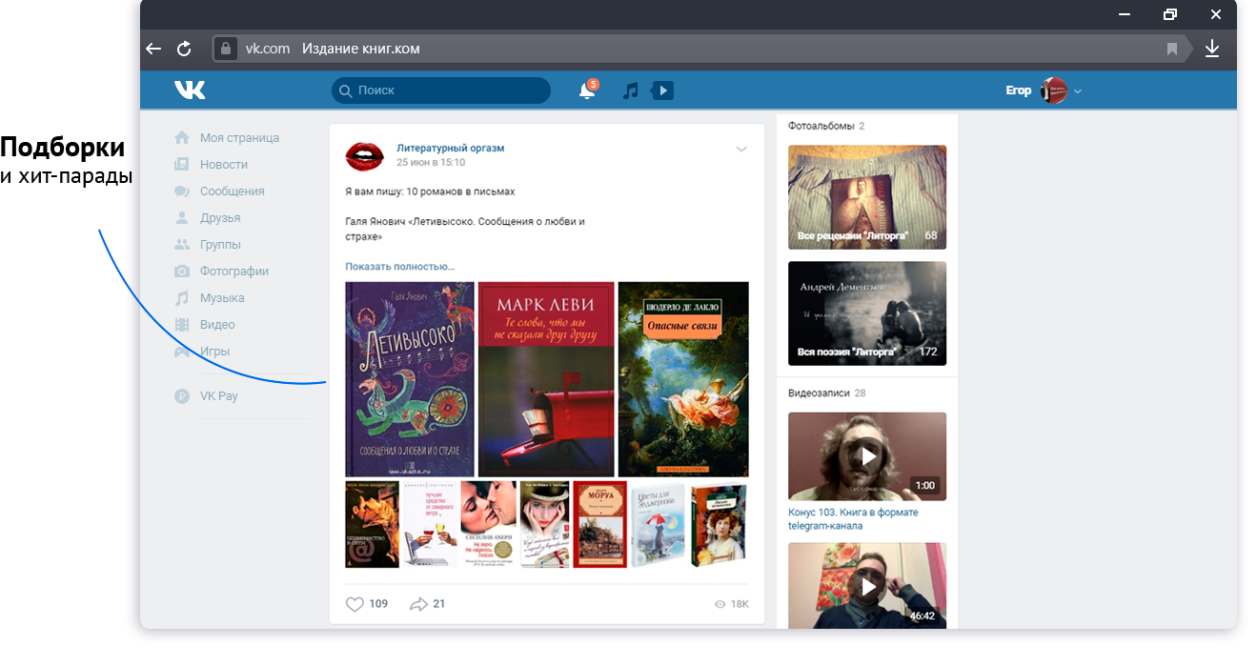The image size is (1257, 665).
Task: Open Одиночество в сети cover thumbnail
Action: (372, 525)
